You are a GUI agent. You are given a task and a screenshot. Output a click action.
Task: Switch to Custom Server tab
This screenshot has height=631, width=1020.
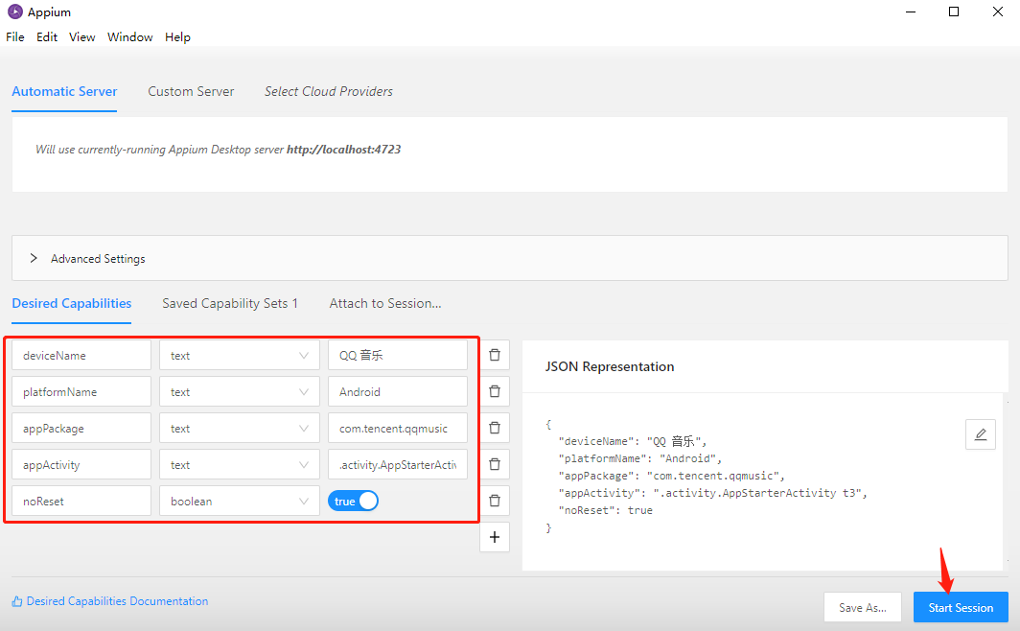[x=191, y=92]
